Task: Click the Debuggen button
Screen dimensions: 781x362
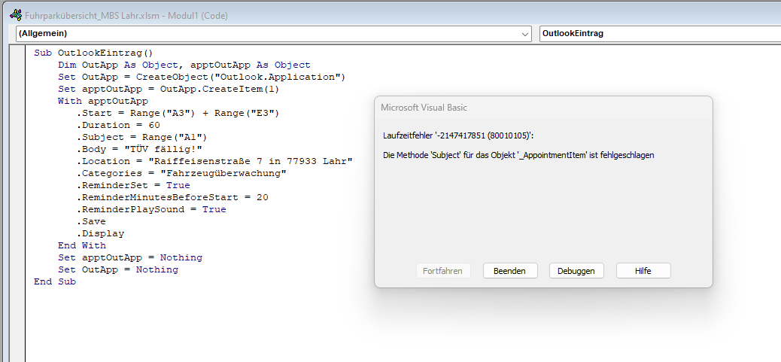Action: pos(576,271)
